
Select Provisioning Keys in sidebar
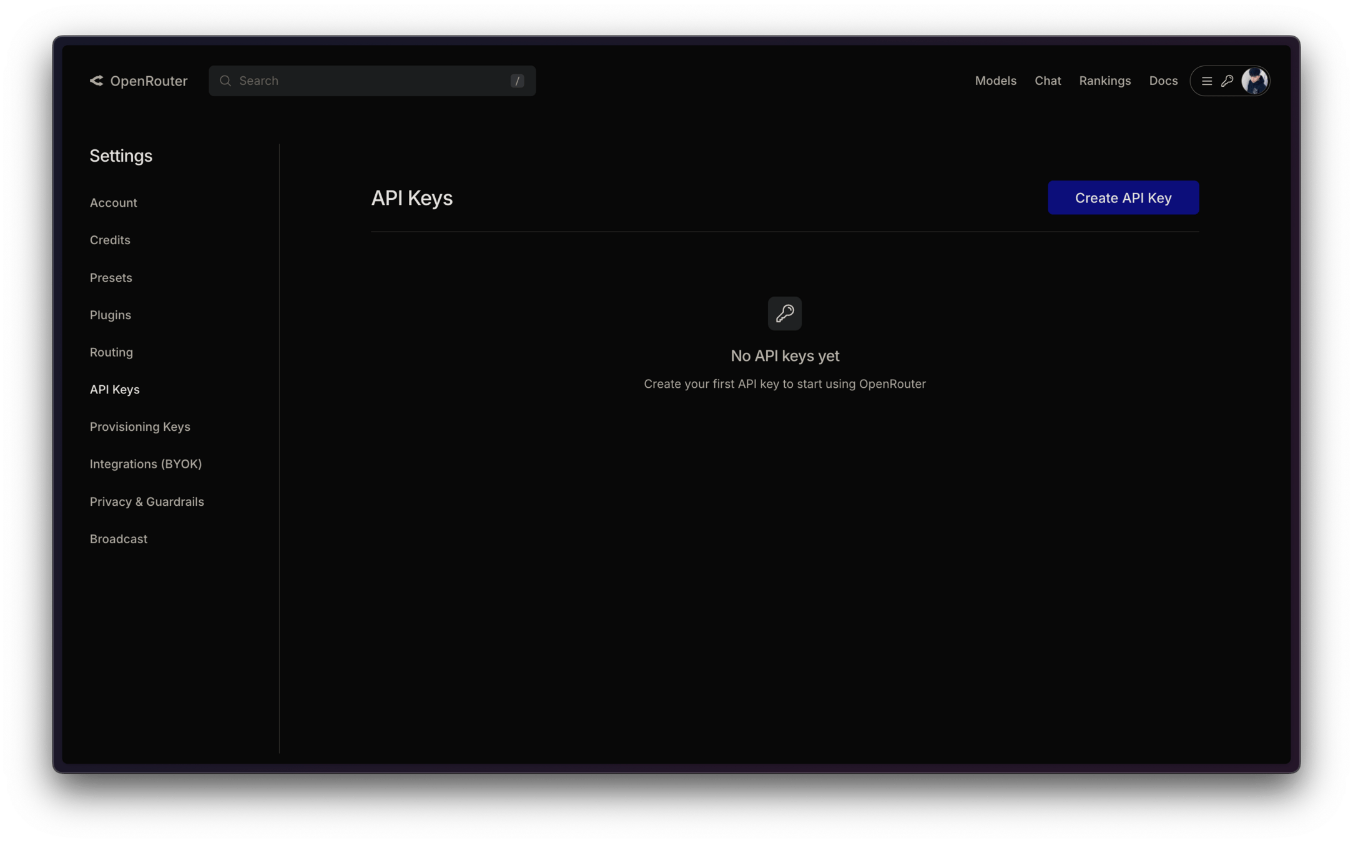pos(140,426)
